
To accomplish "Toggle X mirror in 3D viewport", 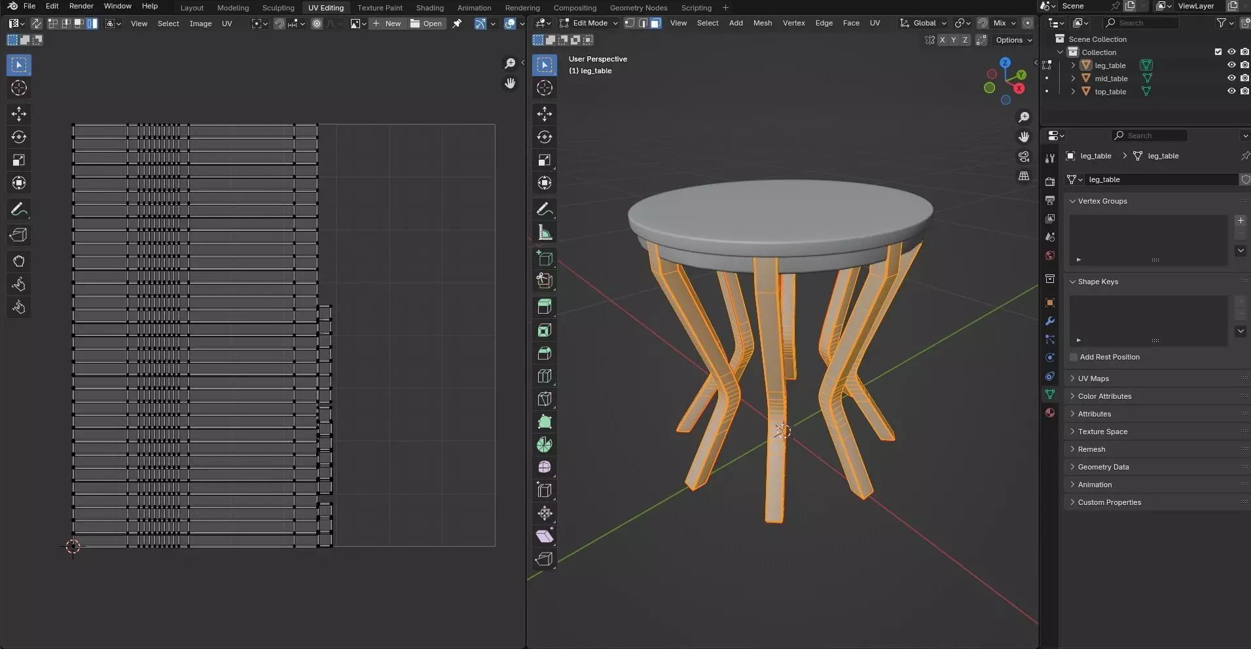I will point(942,40).
